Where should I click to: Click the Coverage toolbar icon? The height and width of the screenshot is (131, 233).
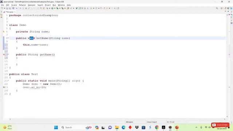(58, 8)
